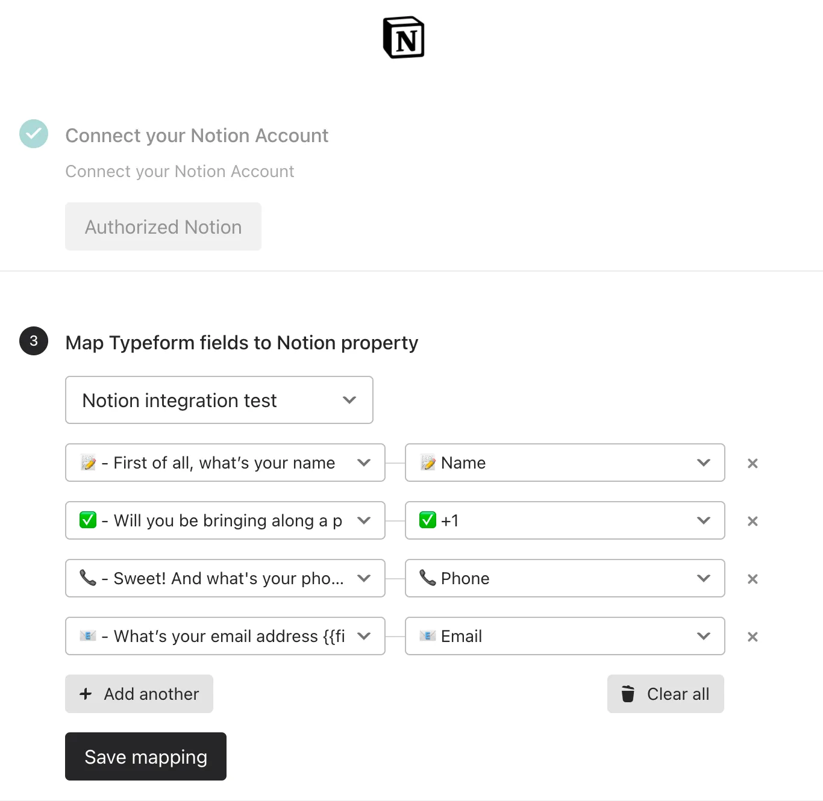Expand the +1 property dropdown

pos(565,520)
